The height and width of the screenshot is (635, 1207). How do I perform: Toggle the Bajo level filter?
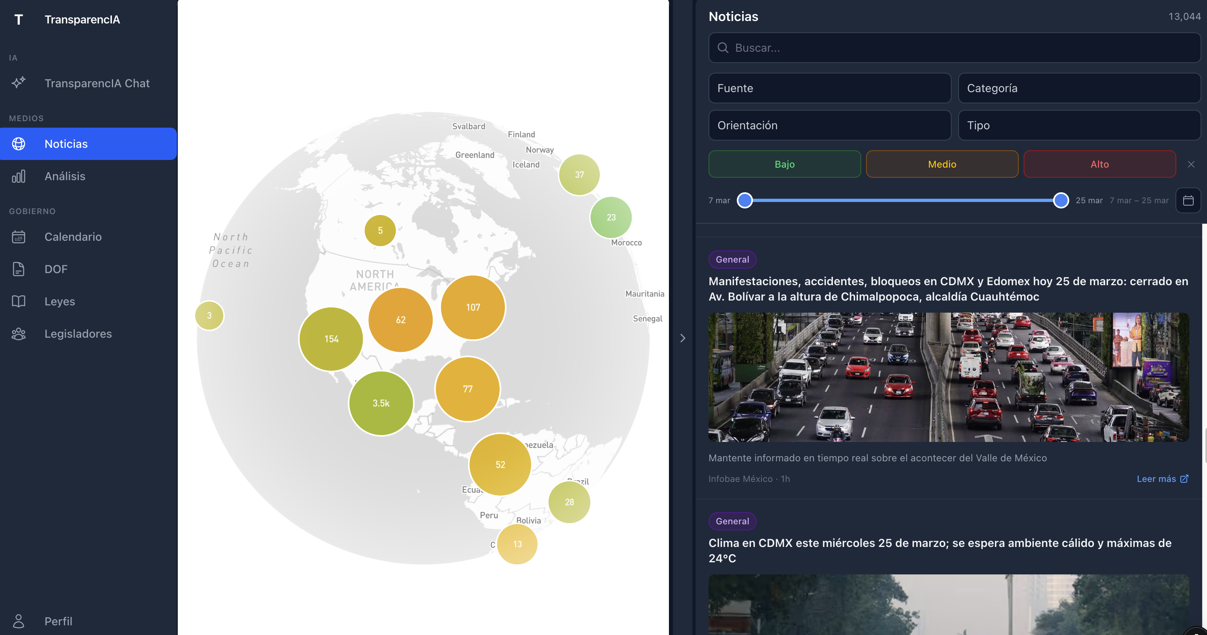click(784, 164)
